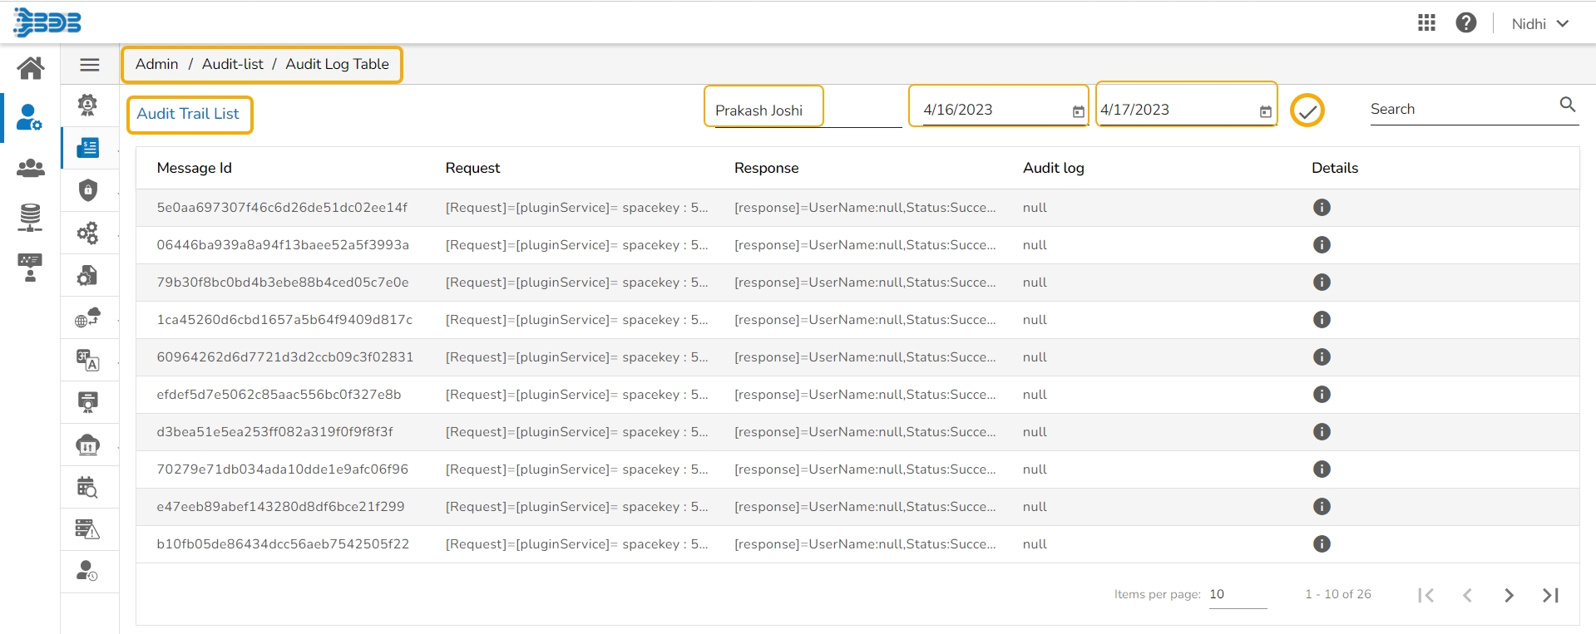Viewport: 1596px width, 634px height.
Task: Go to the next page of results
Action: tap(1509, 595)
